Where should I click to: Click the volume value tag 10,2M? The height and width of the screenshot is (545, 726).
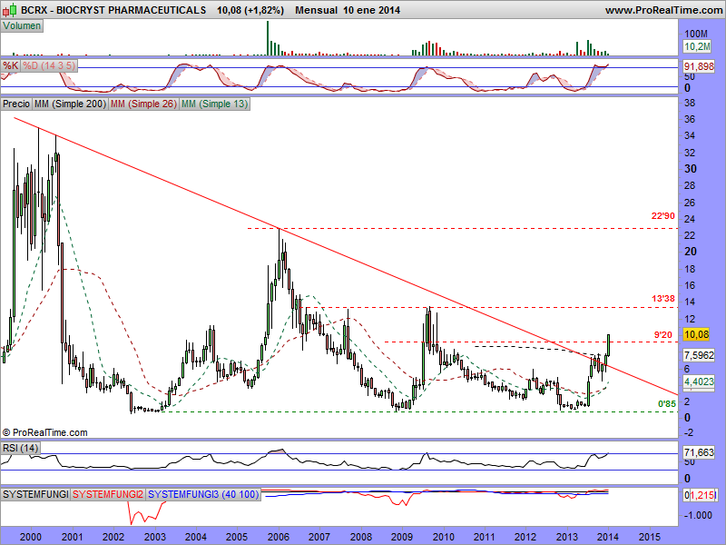(x=697, y=46)
